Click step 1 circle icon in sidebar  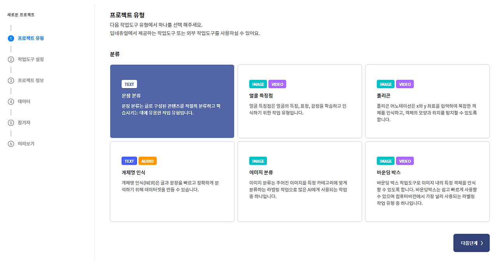11,38
